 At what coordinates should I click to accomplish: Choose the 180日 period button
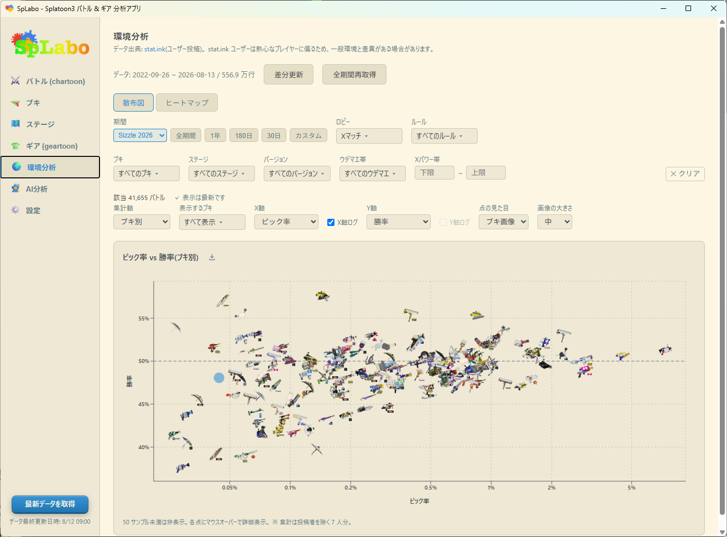pos(244,135)
